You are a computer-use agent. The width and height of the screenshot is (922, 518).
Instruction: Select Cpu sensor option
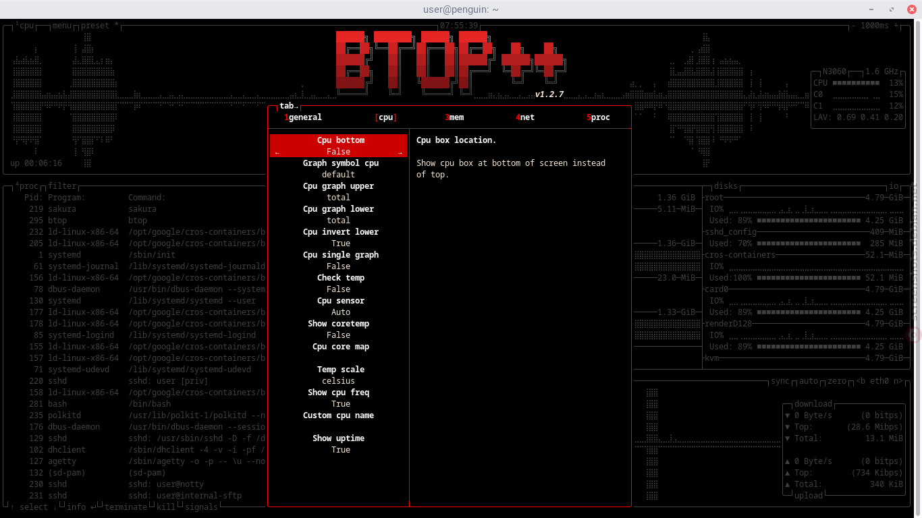[338, 306]
